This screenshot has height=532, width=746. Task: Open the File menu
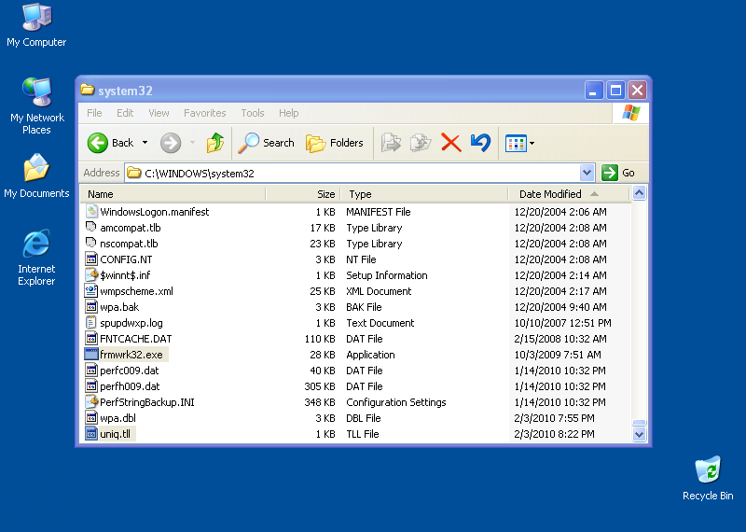pos(94,113)
